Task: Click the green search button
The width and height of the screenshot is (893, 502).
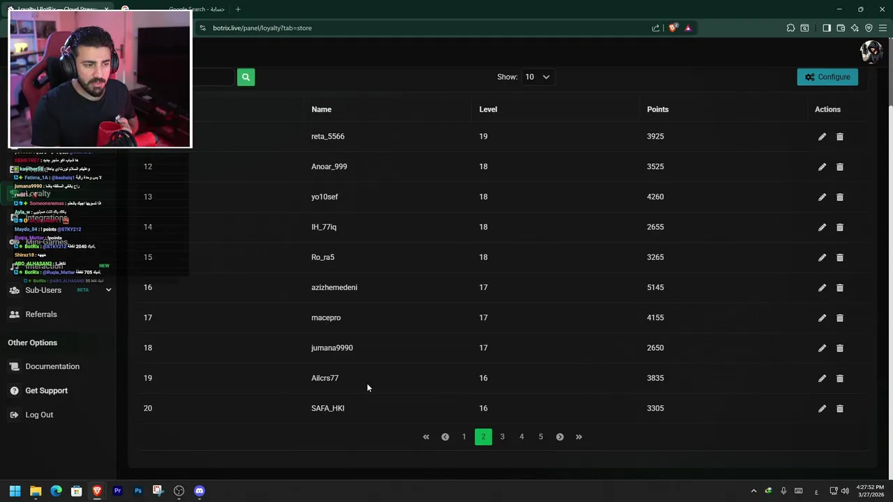Action: [x=246, y=77]
